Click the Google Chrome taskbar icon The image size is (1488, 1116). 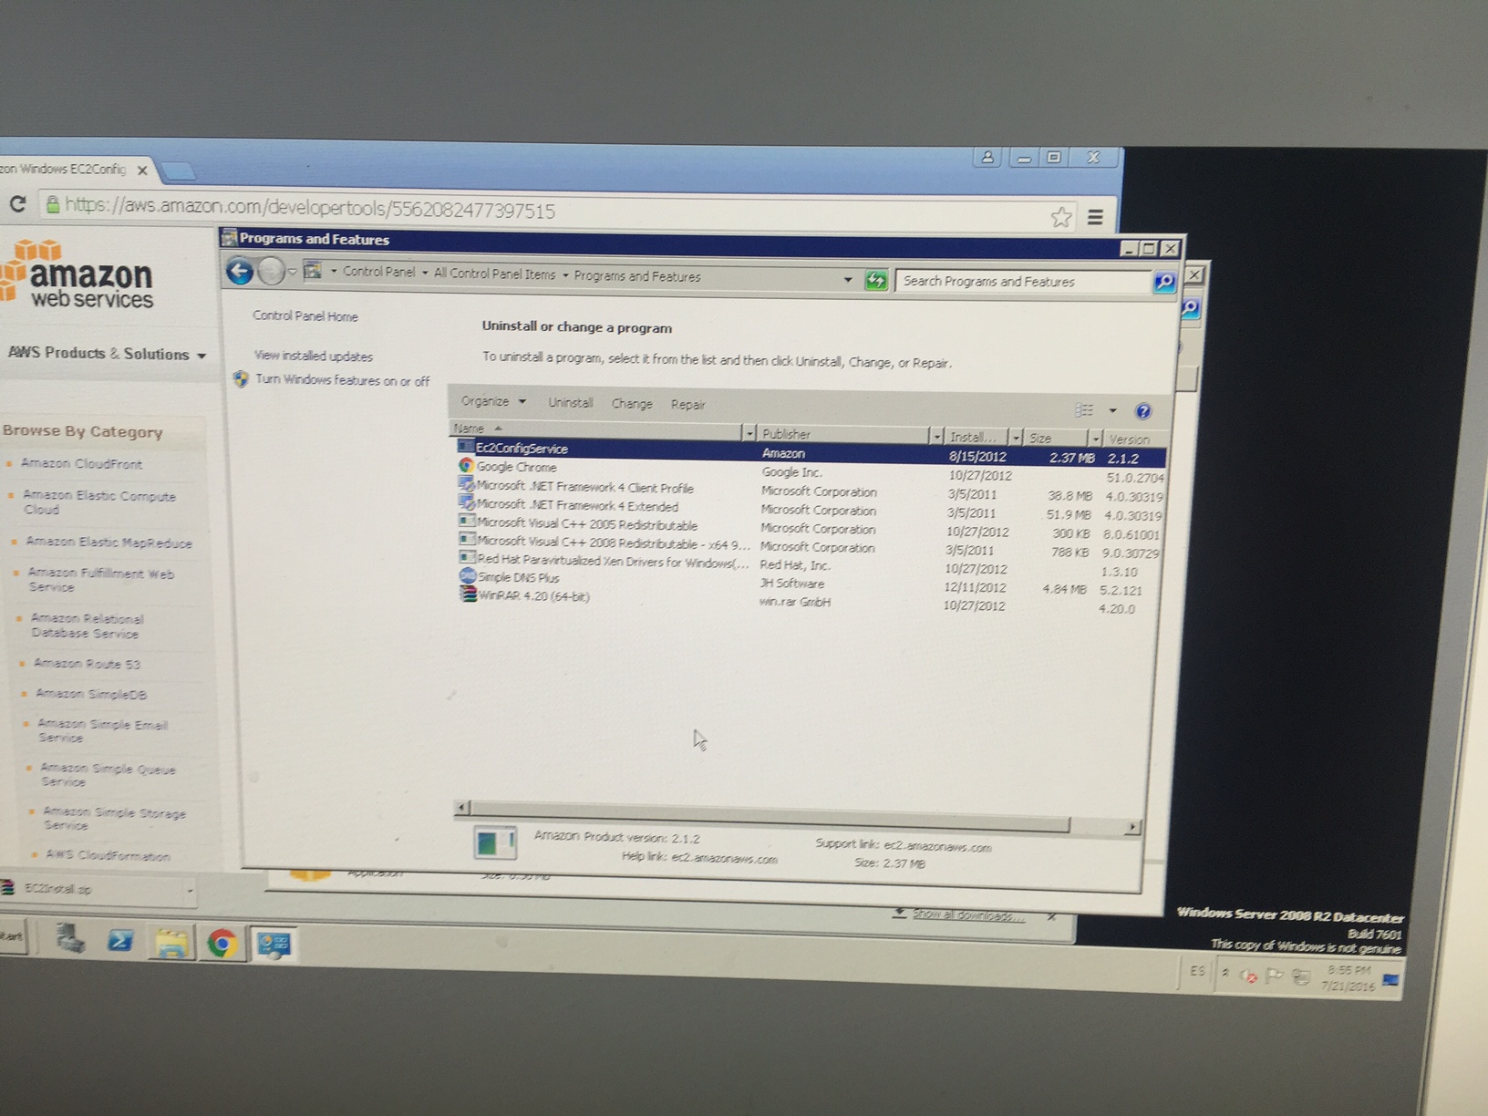222,944
